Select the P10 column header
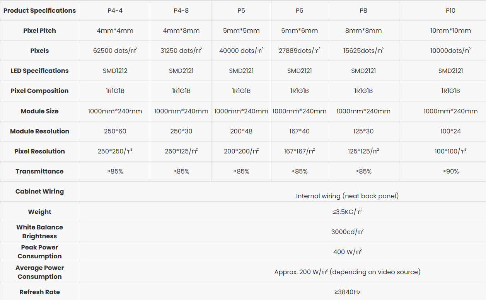Image resolution: width=486 pixels, height=300 pixels. (450, 10)
